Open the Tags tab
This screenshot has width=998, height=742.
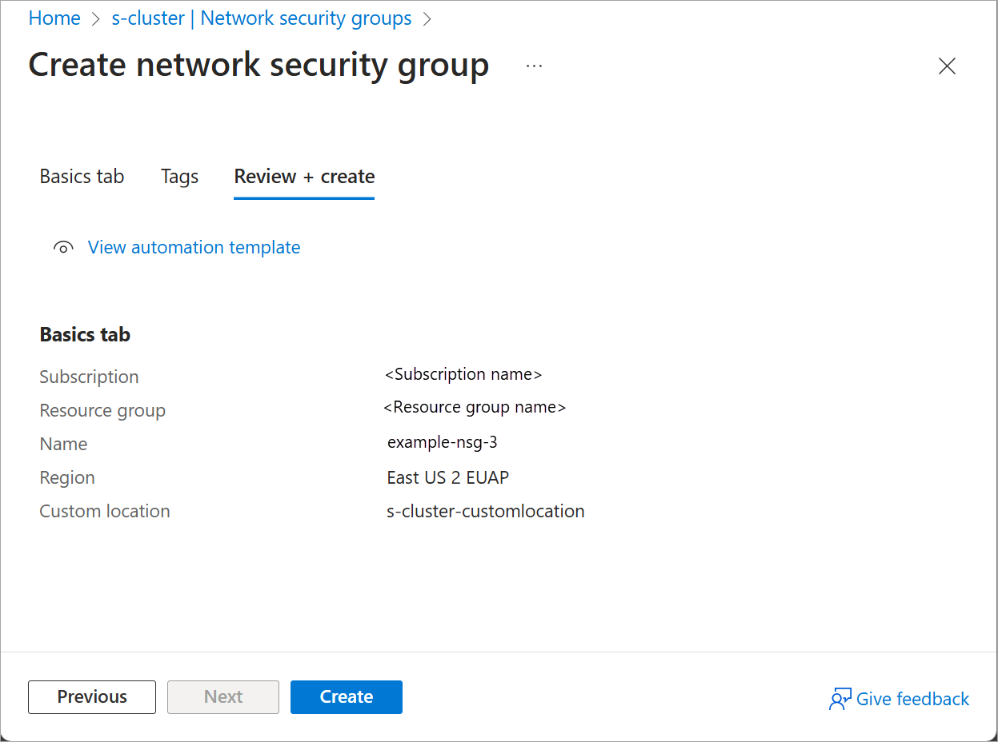point(179,177)
